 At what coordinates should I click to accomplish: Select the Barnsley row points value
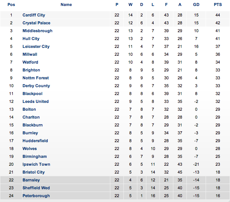[x=218, y=180]
